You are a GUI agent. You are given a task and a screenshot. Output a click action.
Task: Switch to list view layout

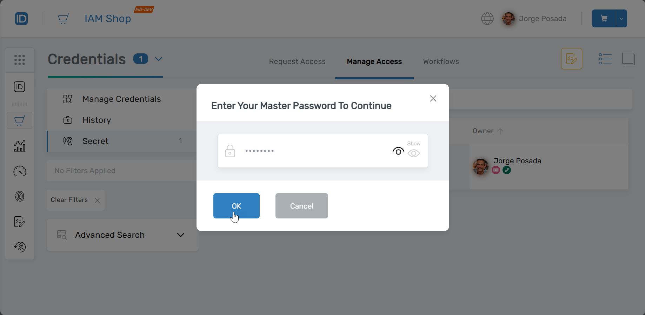coord(605,59)
